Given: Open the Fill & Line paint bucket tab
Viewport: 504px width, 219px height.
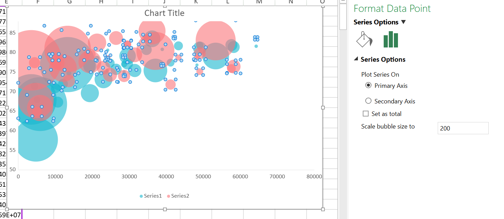Looking at the screenshot, I should click(364, 40).
